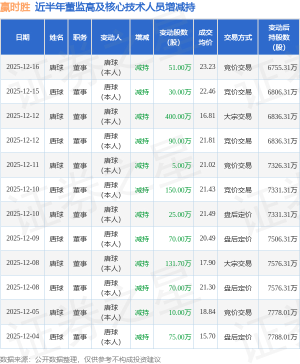This screenshot has width=300, height=364.
Task: Click the share change value 5.00万
Action: pyautogui.click(x=181, y=165)
